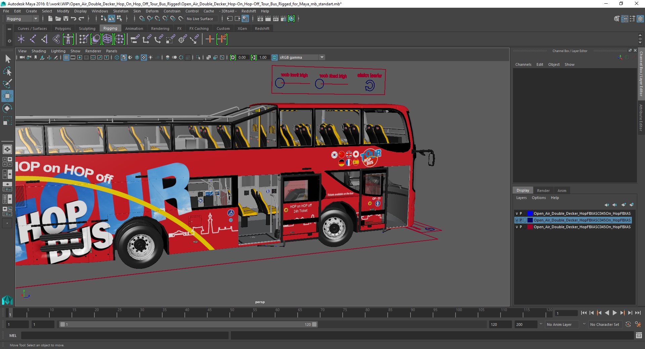Click the Create IK Handle shelf icon
Image resolution: width=645 pixels, height=349 pixels.
pos(45,39)
